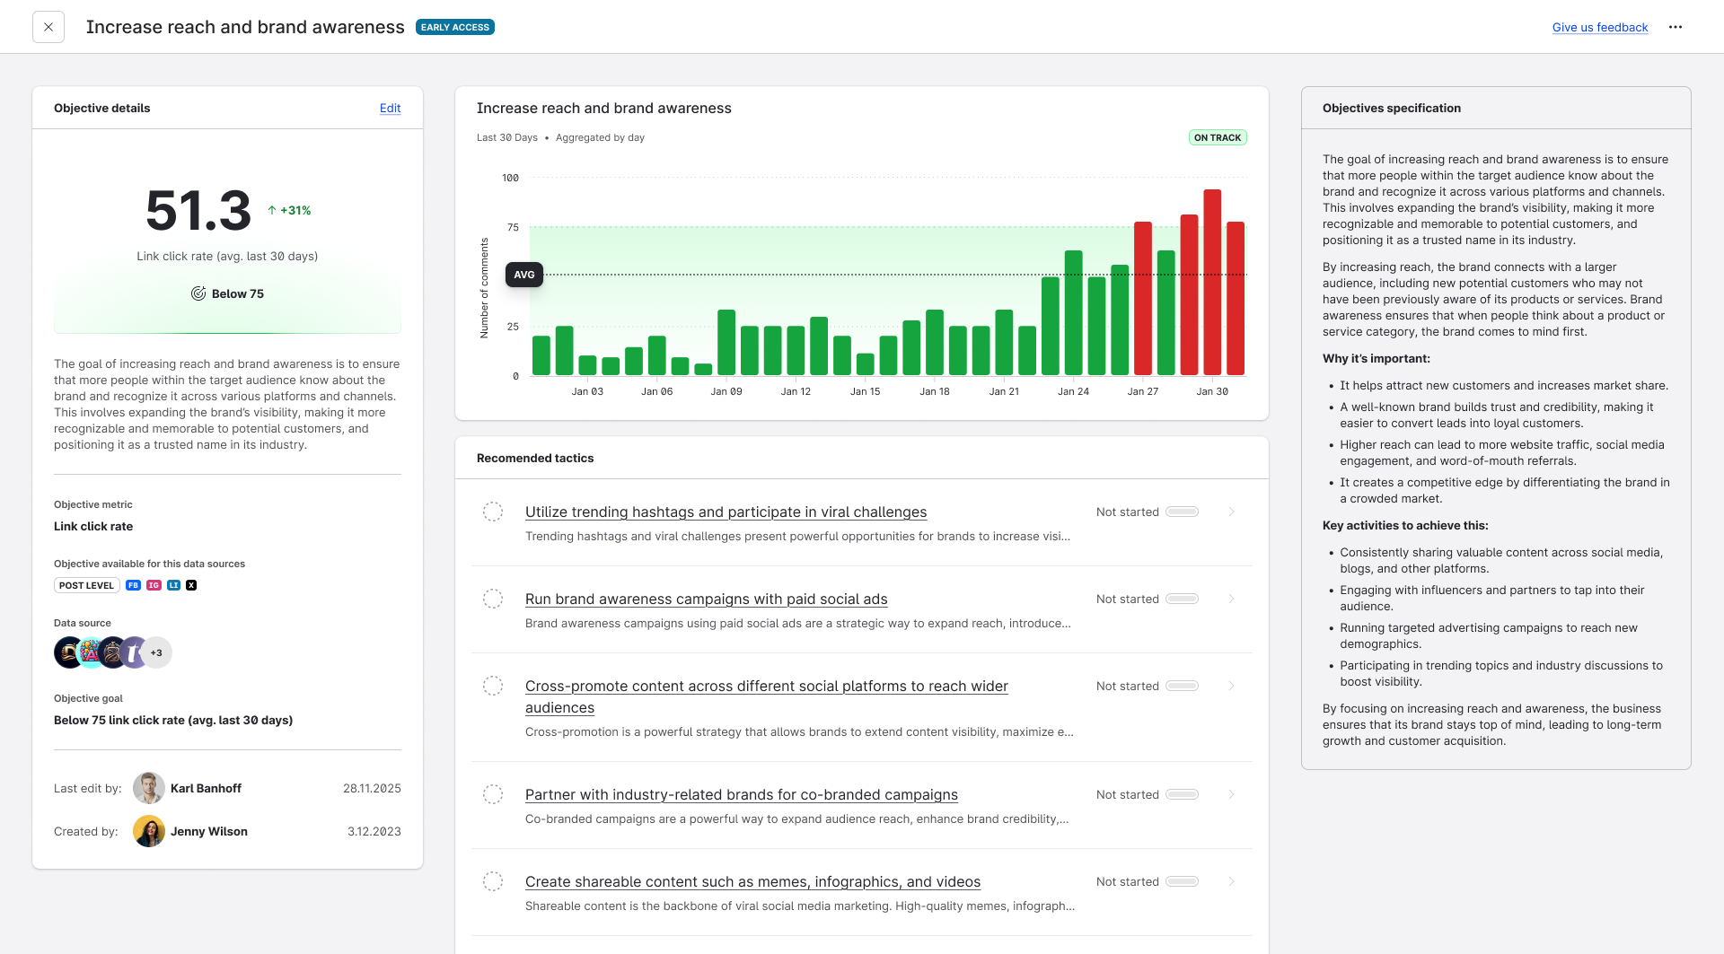Click the +3 additional data sources avatar
The width and height of the screenshot is (1724, 954).
point(156,652)
